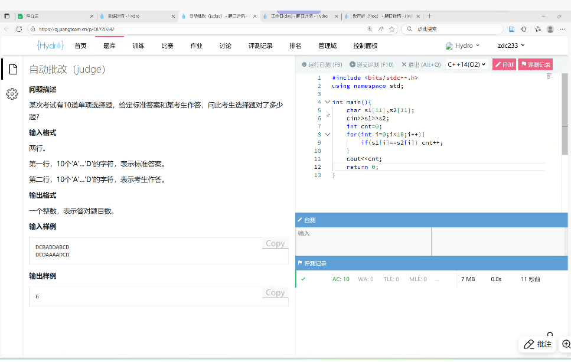Collapse the main() function fold arrow
This screenshot has height=362, width=571.
[x=327, y=102]
